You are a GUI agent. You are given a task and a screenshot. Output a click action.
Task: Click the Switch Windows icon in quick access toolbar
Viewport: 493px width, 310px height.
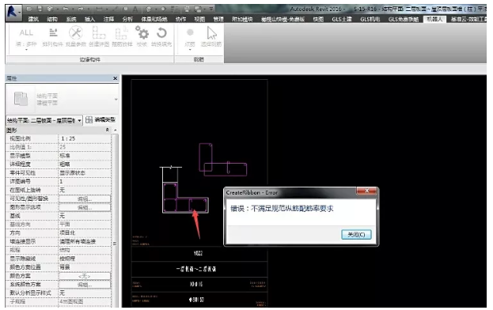point(198,9)
